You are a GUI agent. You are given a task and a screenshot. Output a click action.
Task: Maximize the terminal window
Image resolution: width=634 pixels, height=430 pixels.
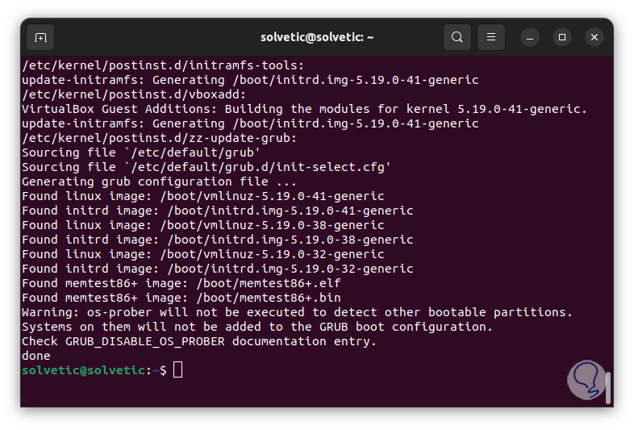pyautogui.click(x=562, y=37)
